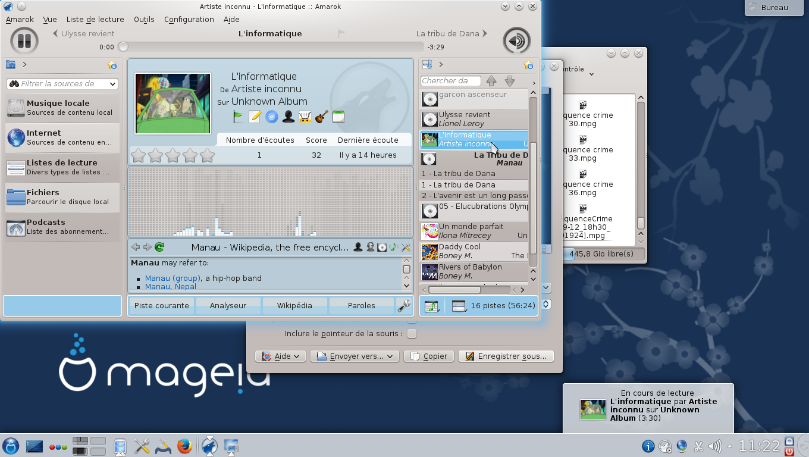The image size is (809, 457).
Task: Click the green flag icon under Unknown Album
Action: point(239,117)
